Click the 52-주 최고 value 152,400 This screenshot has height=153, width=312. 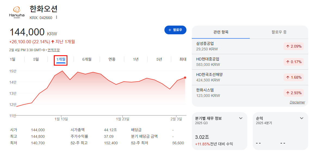point(111,143)
